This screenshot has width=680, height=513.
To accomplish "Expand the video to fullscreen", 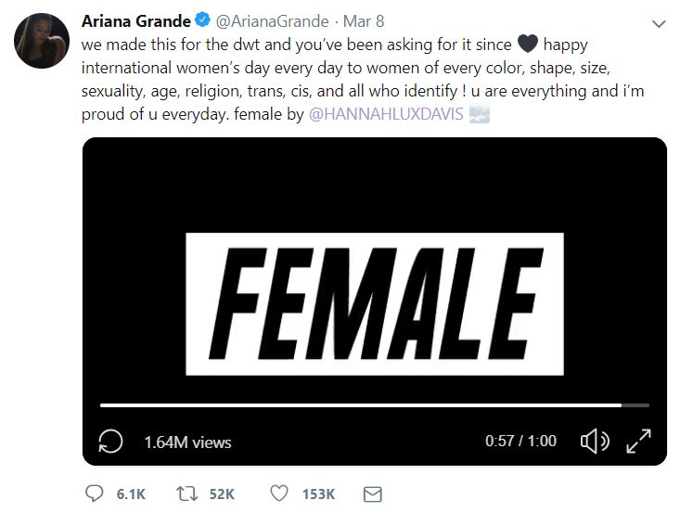I will (638, 442).
